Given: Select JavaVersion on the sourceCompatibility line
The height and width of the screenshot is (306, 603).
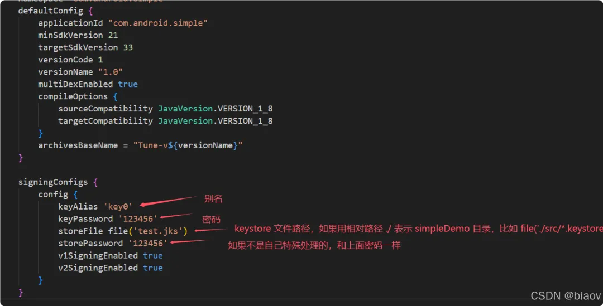Looking at the screenshot, I should coord(185,109).
